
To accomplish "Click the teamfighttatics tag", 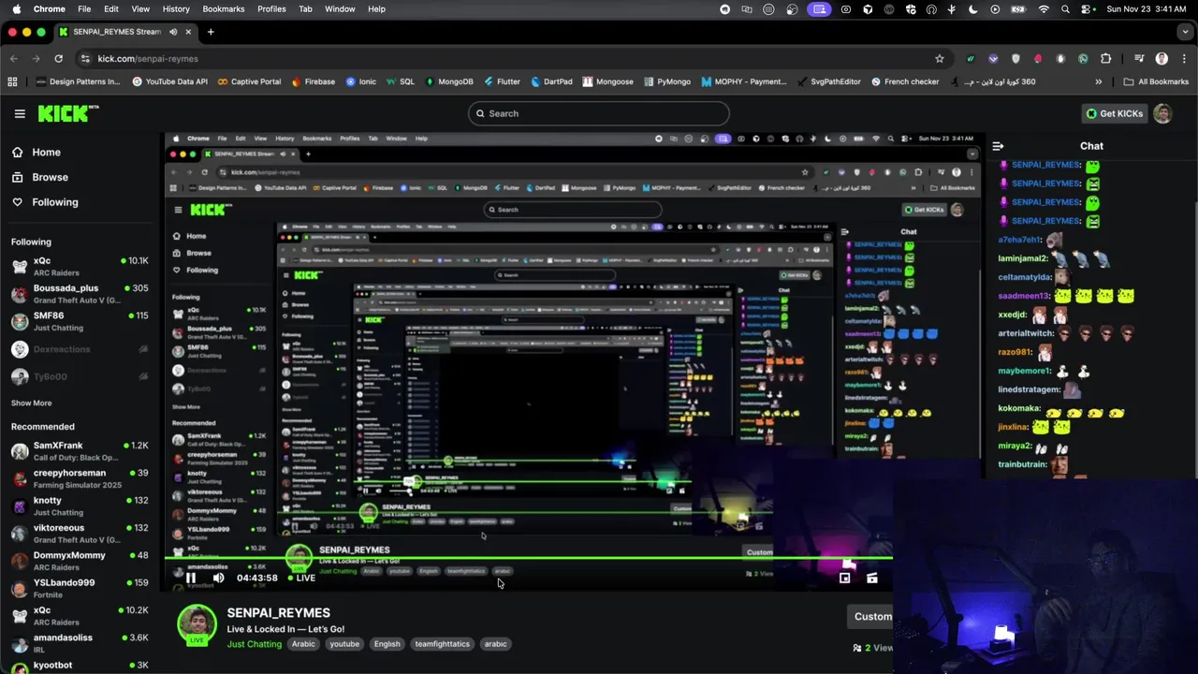I will tap(443, 644).
